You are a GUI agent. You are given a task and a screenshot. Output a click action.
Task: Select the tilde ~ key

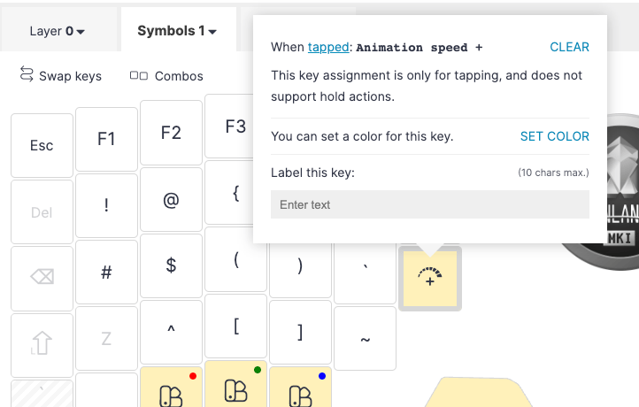click(x=366, y=339)
